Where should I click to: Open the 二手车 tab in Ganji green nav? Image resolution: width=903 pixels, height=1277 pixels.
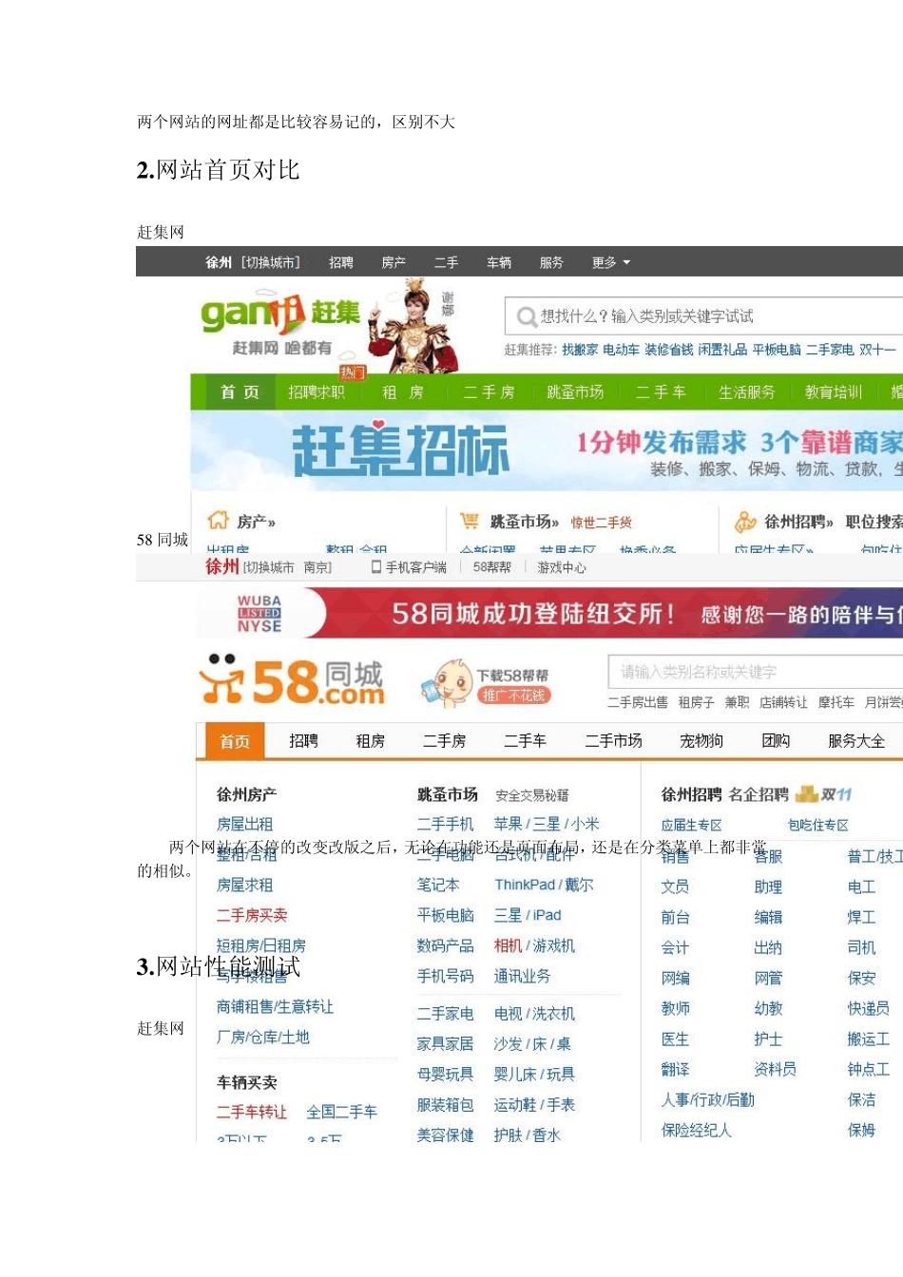[661, 391]
